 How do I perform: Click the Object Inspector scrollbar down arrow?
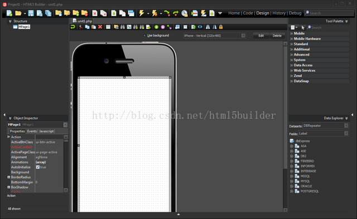66,190
